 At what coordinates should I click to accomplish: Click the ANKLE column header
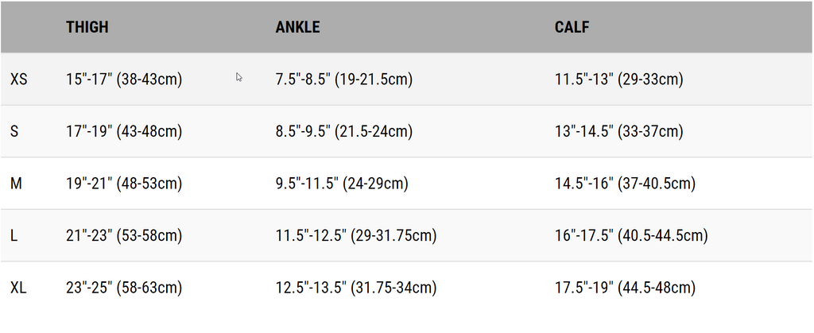click(297, 27)
